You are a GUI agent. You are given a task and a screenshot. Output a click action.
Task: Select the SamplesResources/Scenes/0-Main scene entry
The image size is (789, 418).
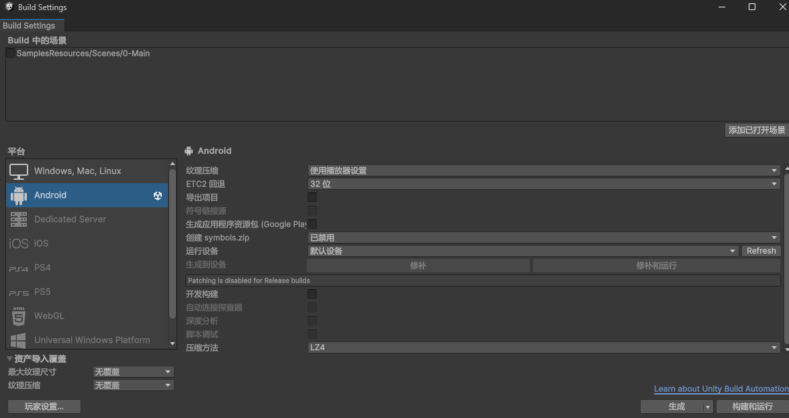(x=83, y=53)
